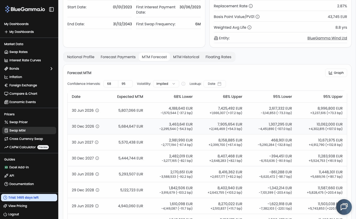Viewport: 356px width, 219px height.
Task: Open the chat support bubble
Action: coord(344,207)
